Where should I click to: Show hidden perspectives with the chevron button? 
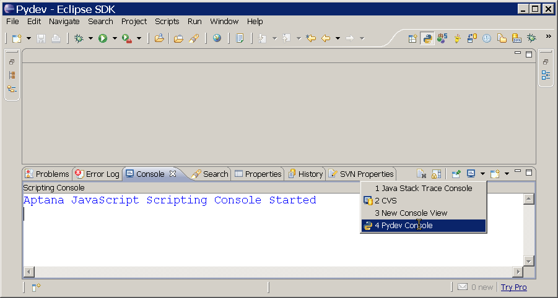548,36
